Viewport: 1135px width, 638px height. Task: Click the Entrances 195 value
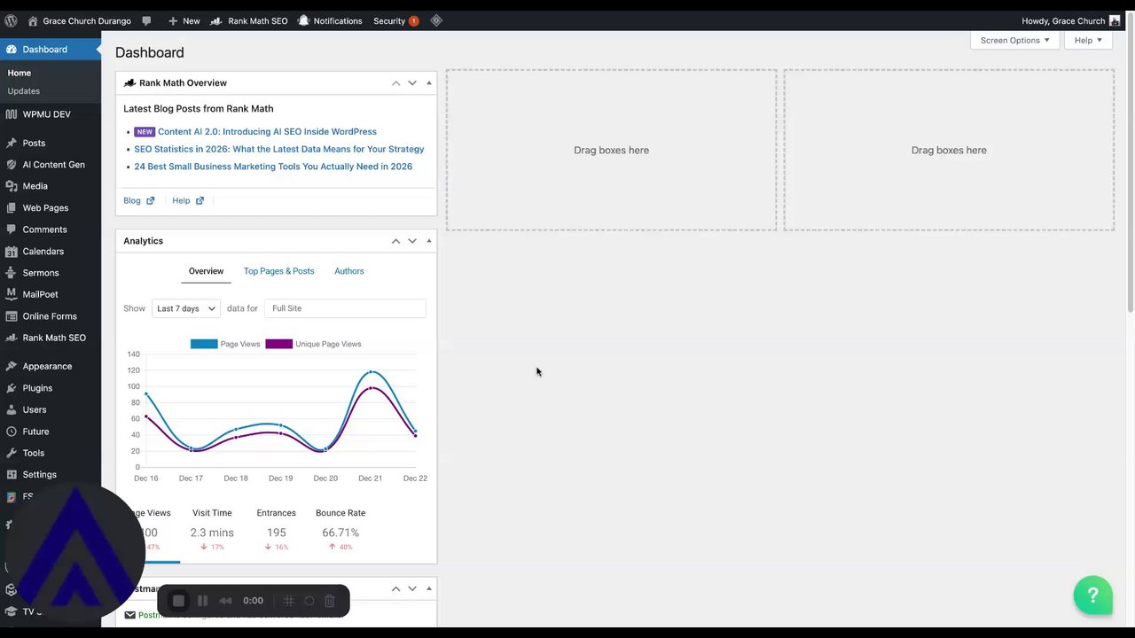click(x=277, y=533)
